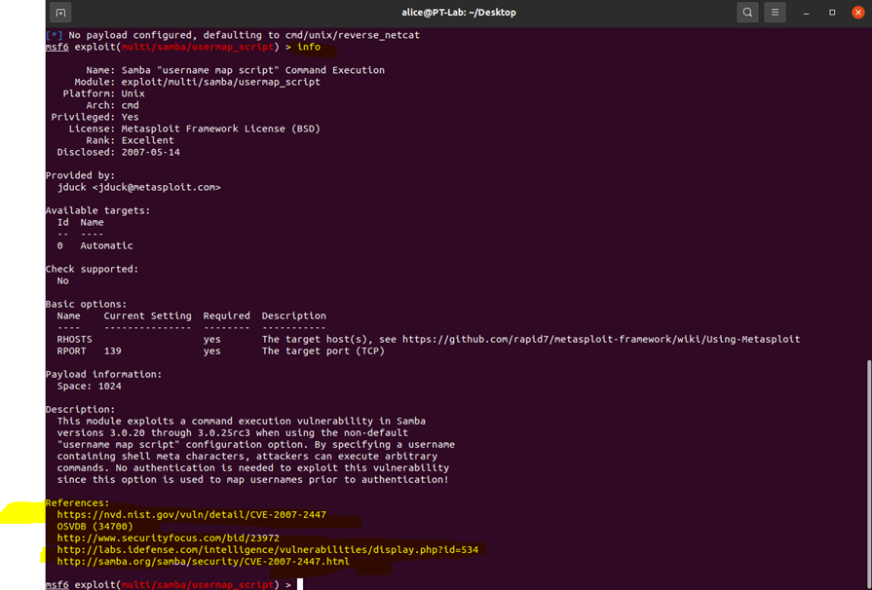This screenshot has height=590, width=872.
Task: Click the Arch: cmd line
Action: point(112,105)
